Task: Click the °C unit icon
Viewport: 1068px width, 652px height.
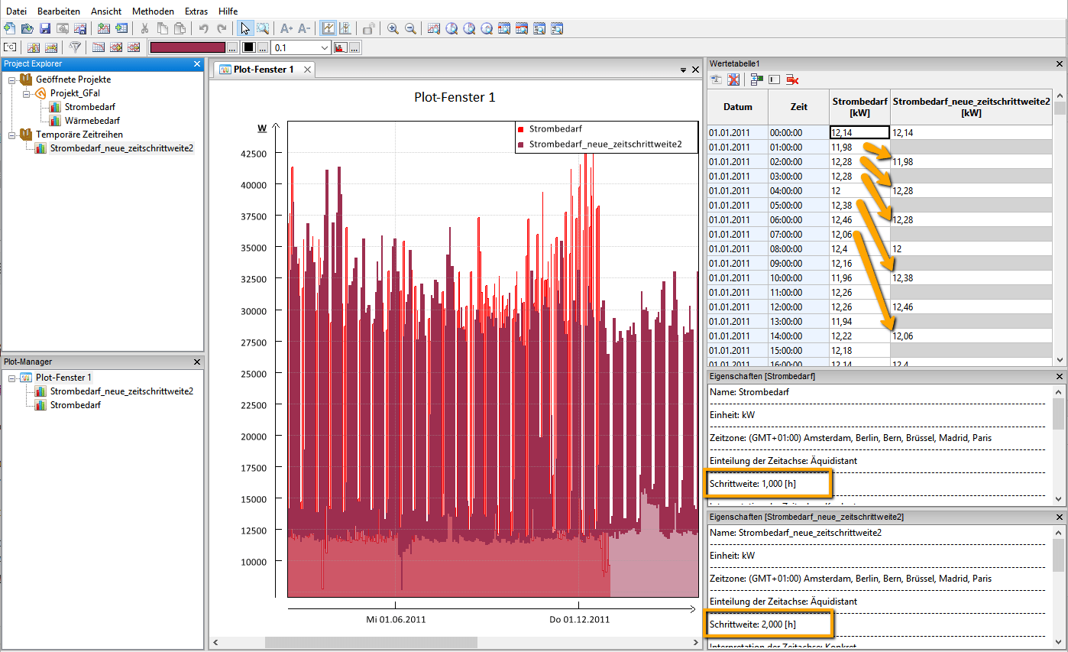Action: [x=9, y=47]
